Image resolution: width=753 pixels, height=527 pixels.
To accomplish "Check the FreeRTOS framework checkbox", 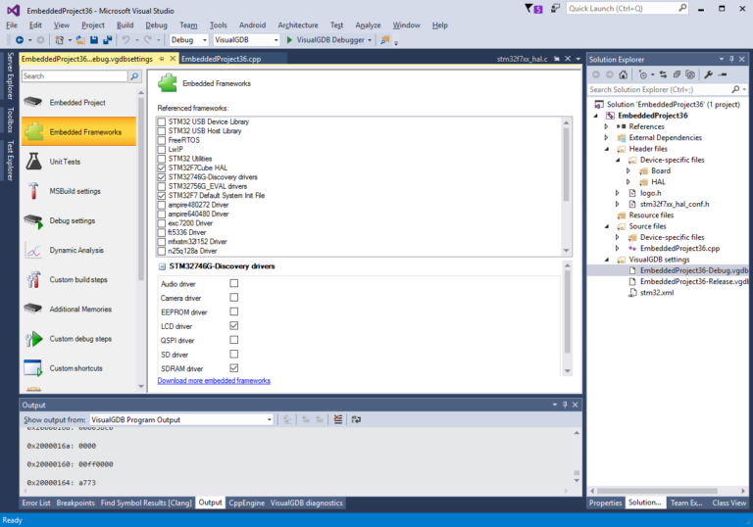I will 162,140.
